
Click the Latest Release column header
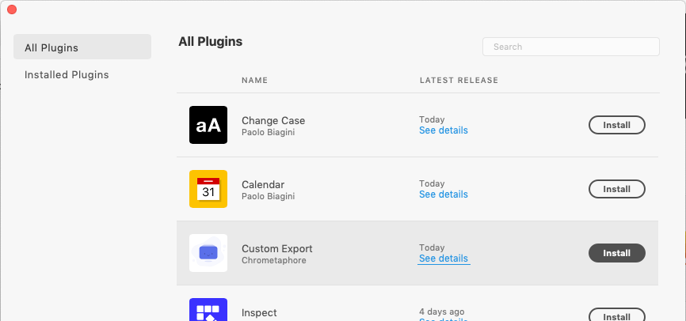click(459, 80)
